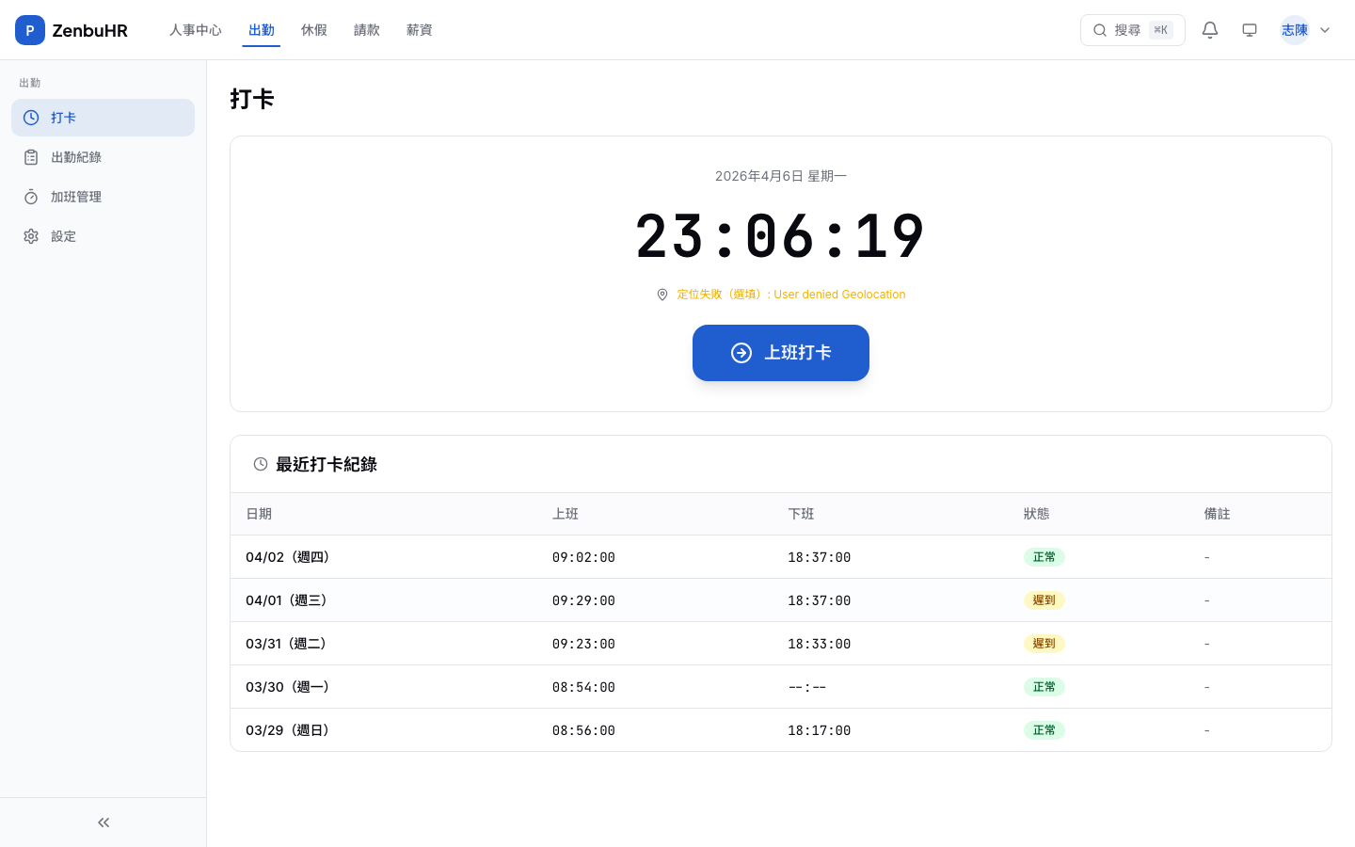Expand the user account dropdown chevron

click(x=1325, y=30)
